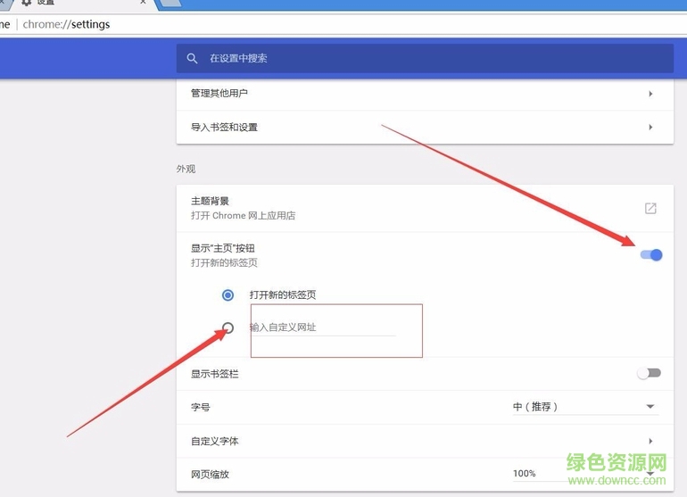Click the 导入书签和设置 row label

[224, 128]
